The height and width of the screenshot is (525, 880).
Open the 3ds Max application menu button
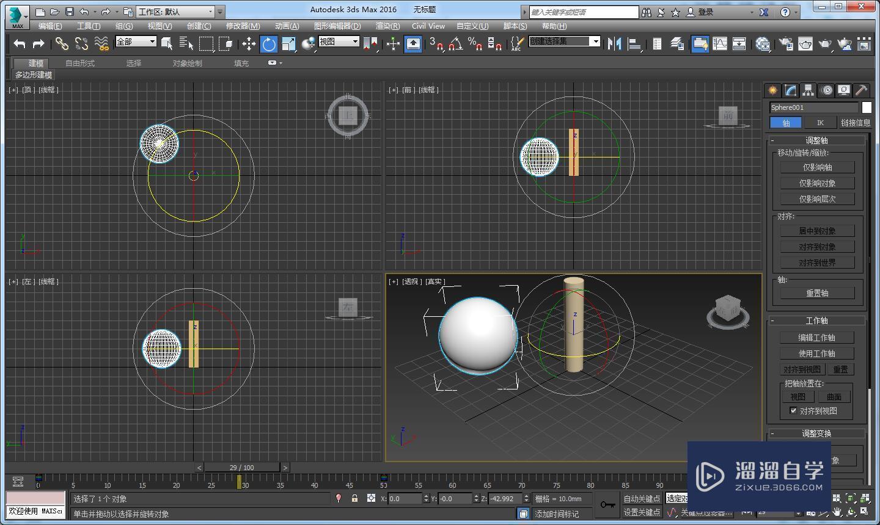tap(17, 17)
